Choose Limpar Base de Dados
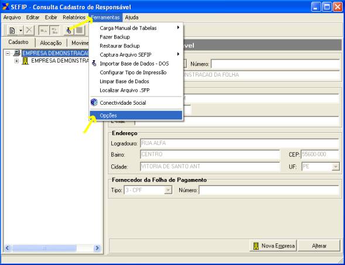Image resolution: width=345 pixels, height=265 pixels. pos(136,81)
